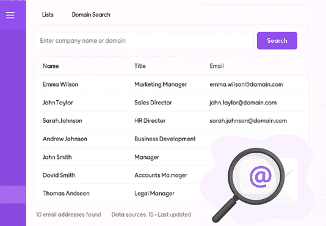The height and width of the screenshot is (226, 326).
Task: Select Sarah Johnson contact name
Action: [62, 121]
